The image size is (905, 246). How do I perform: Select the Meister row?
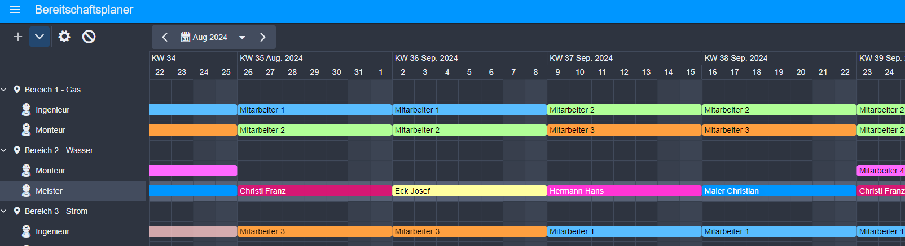click(73, 191)
